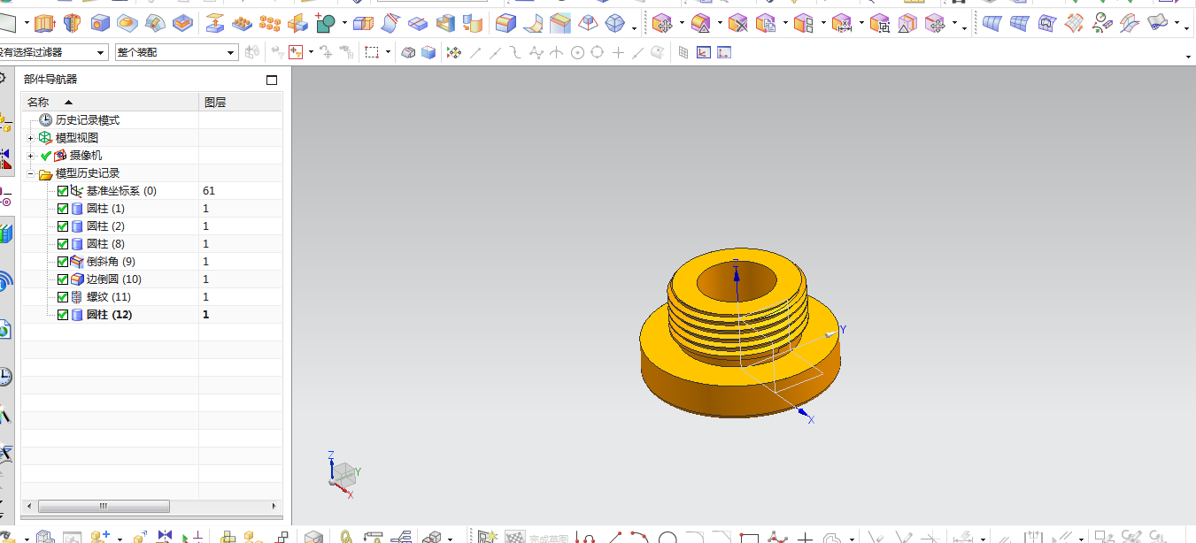
Task: Expand the 摄像机 tree node
Action: [x=32, y=156]
